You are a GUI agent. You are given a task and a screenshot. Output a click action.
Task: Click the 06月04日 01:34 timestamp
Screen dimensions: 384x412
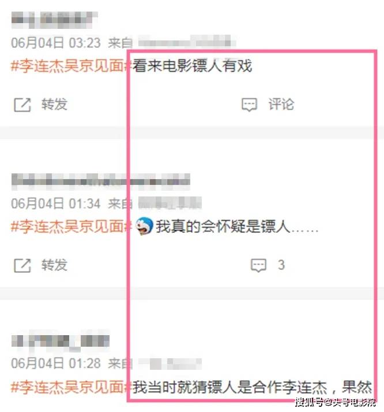(56, 203)
